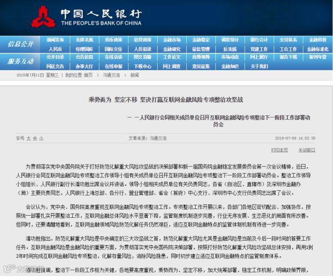333x276 pixels.
Task: Open 在线访谈 under 服务互动
Action: pyautogui.click(x=113, y=57)
